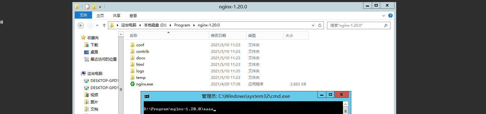The width and height of the screenshot is (486, 114).
Task: Select the contrib folder icon
Action: [x=132, y=51]
